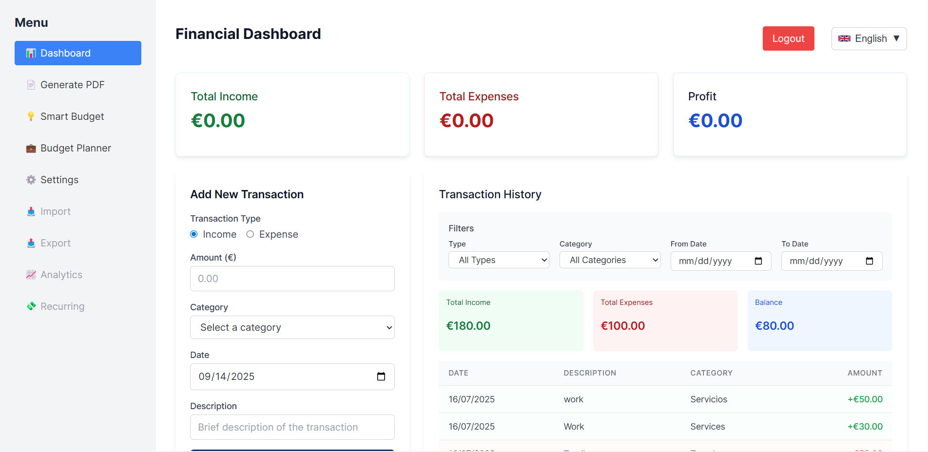Open Analytics via the chart icon
Viewport: 928px width, 452px height.
point(31,274)
